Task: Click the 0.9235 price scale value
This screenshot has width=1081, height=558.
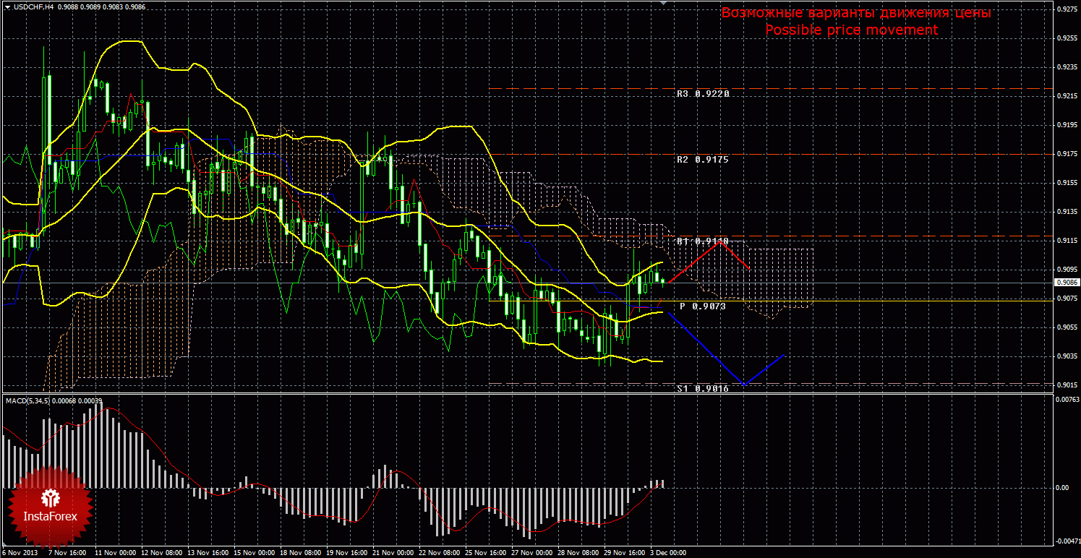Action: point(1066,66)
